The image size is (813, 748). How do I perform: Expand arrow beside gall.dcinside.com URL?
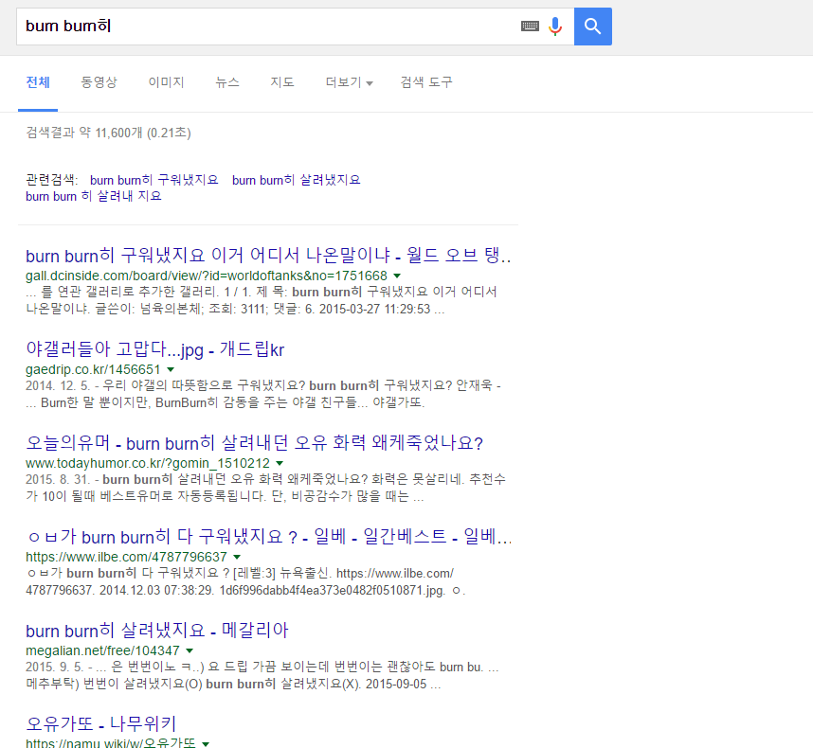(397, 276)
